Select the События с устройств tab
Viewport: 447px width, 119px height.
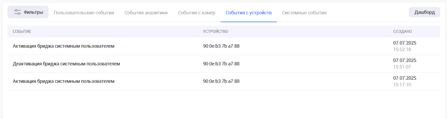(249, 13)
